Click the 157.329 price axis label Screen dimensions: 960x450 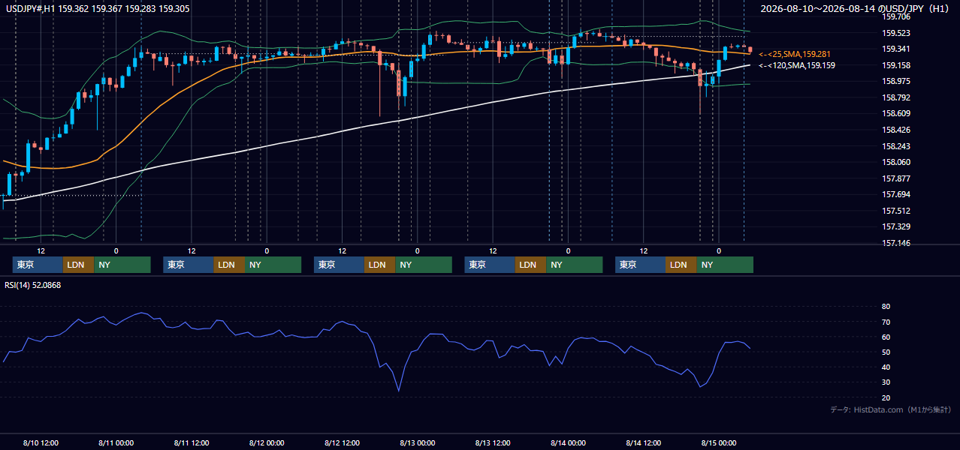coord(896,226)
